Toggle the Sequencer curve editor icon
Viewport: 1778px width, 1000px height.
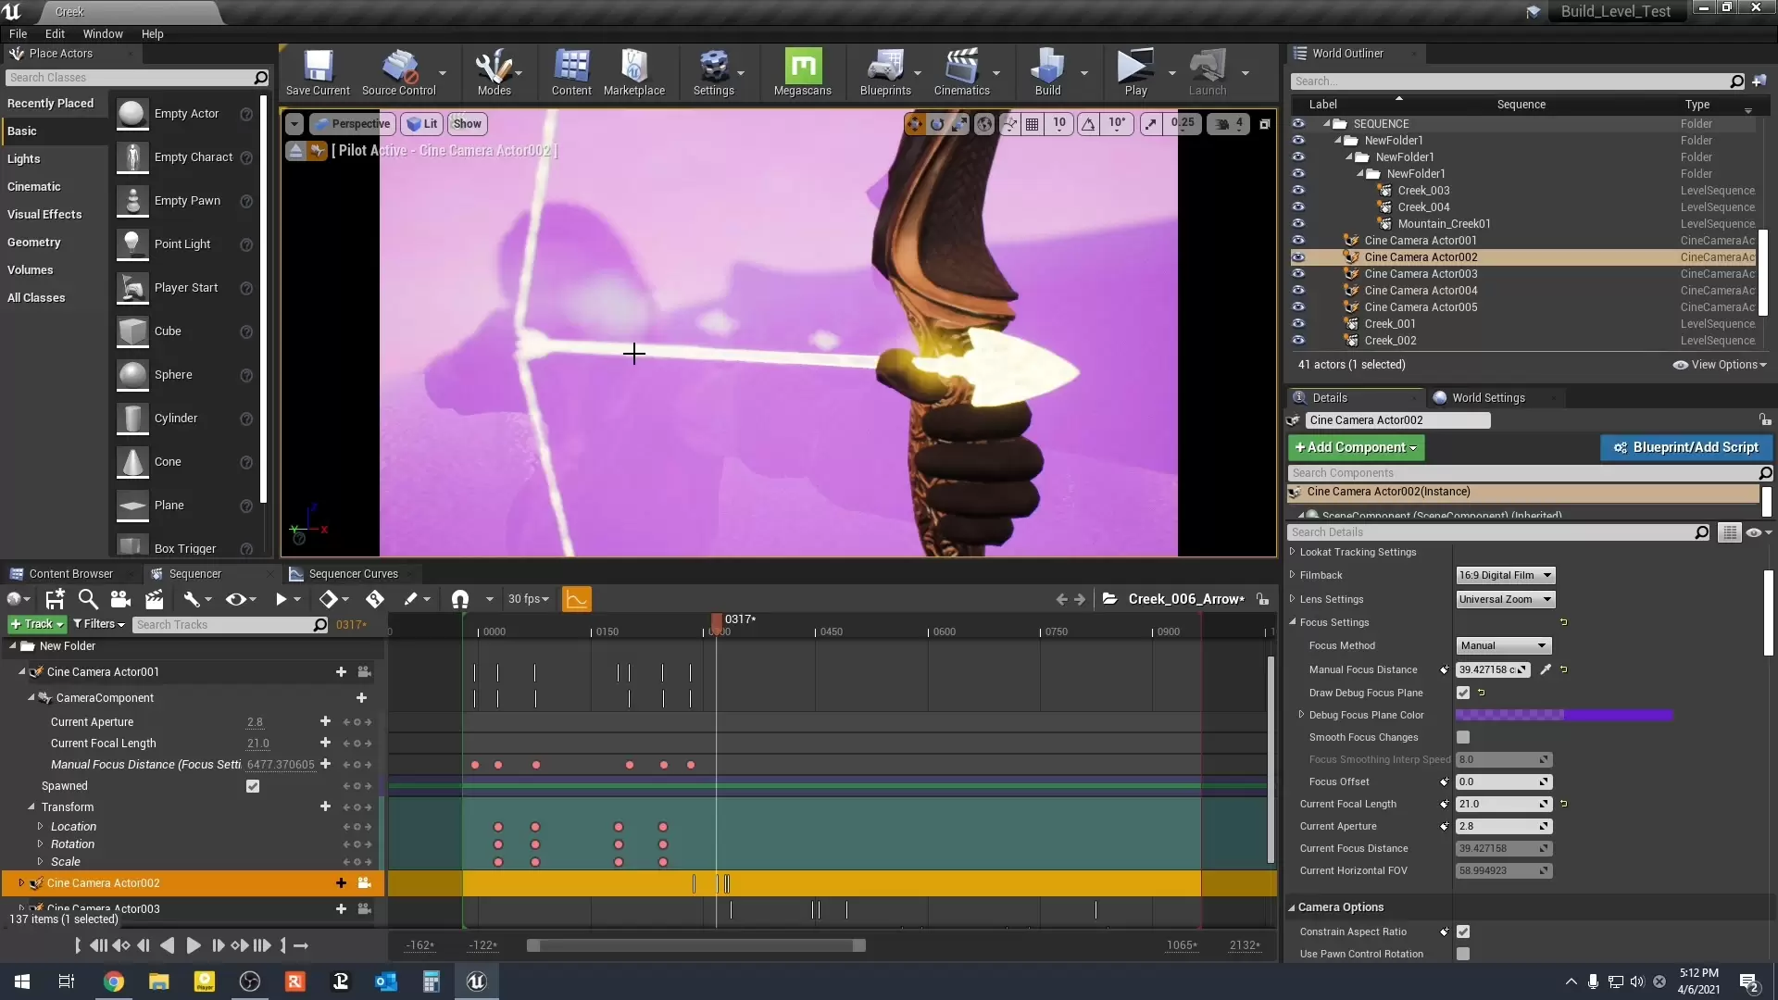pyautogui.click(x=576, y=599)
